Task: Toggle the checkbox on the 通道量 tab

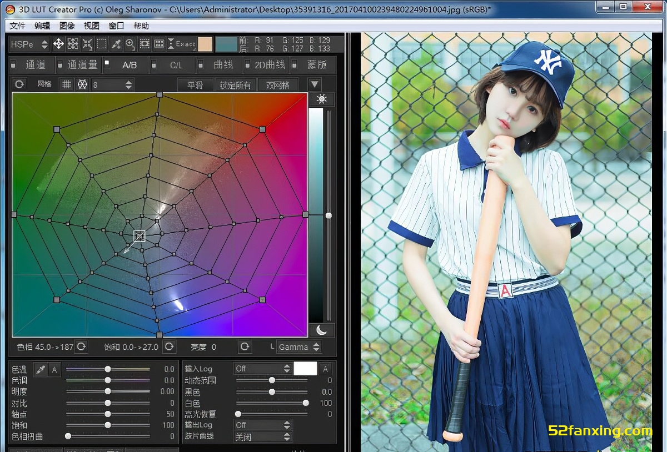Action: (x=61, y=64)
